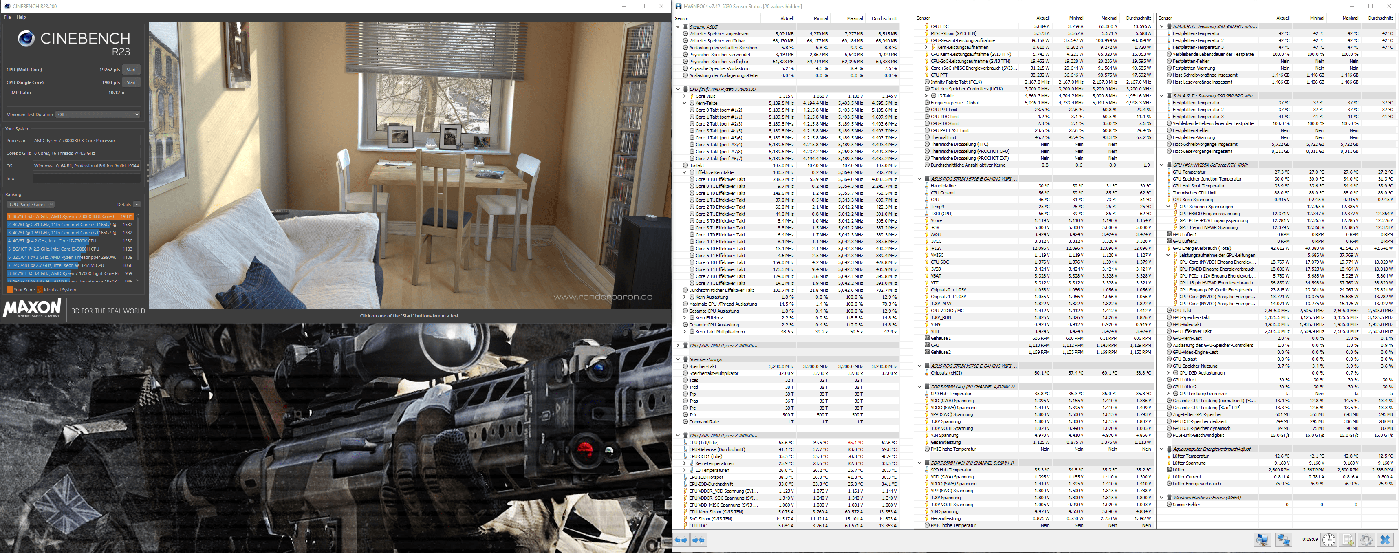Start the CPU (Multi Core) test
1399x553 pixels.
point(131,70)
